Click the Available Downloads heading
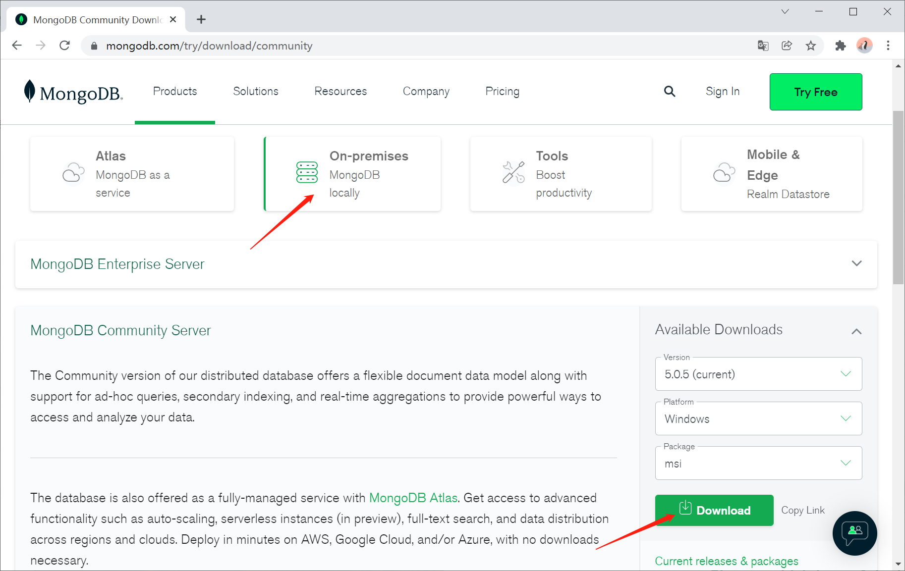905x571 pixels. coord(719,330)
